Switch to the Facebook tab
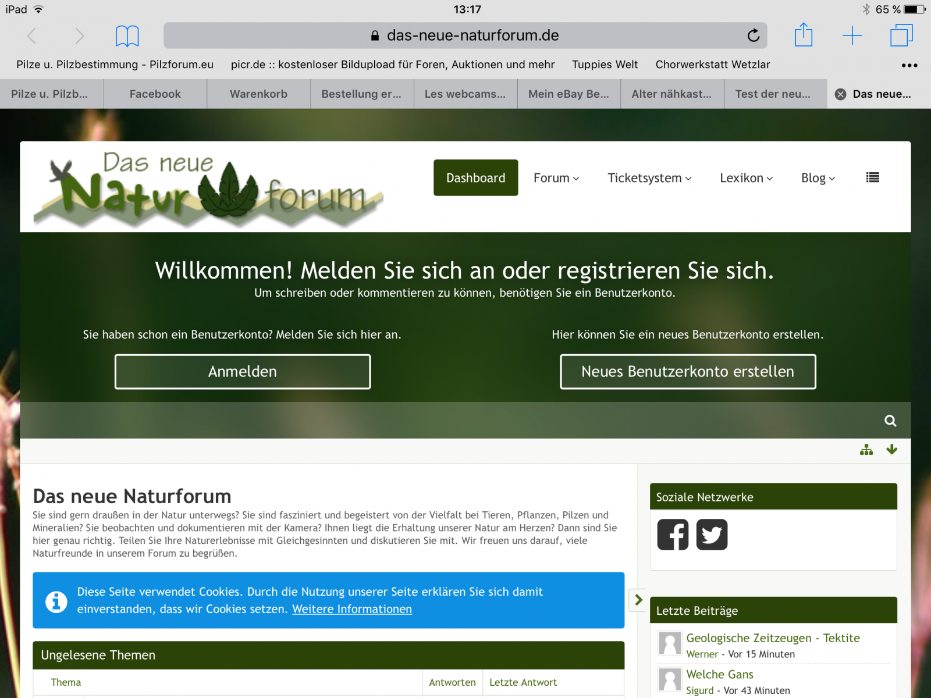This screenshot has width=931, height=698. tap(155, 94)
